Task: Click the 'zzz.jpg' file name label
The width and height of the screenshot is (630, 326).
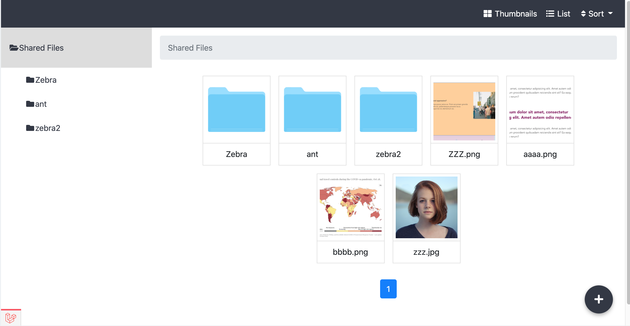Action: click(x=427, y=252)
